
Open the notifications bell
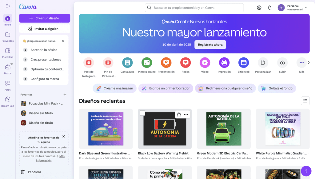point(269,8)
